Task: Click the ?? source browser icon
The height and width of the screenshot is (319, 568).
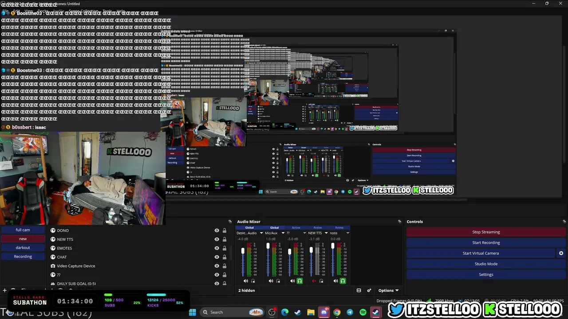Action: pos(53,275)
